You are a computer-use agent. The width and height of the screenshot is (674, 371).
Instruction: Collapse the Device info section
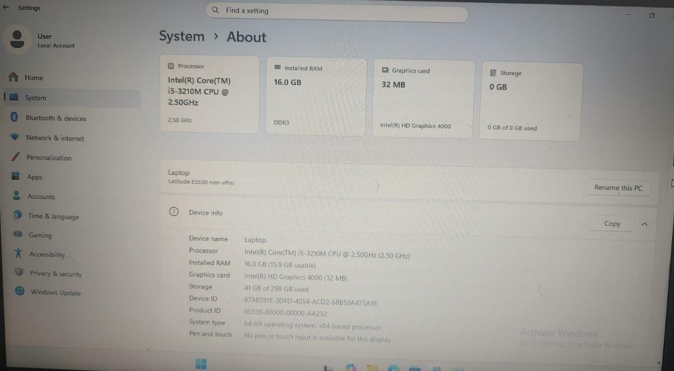coord(644,224)
